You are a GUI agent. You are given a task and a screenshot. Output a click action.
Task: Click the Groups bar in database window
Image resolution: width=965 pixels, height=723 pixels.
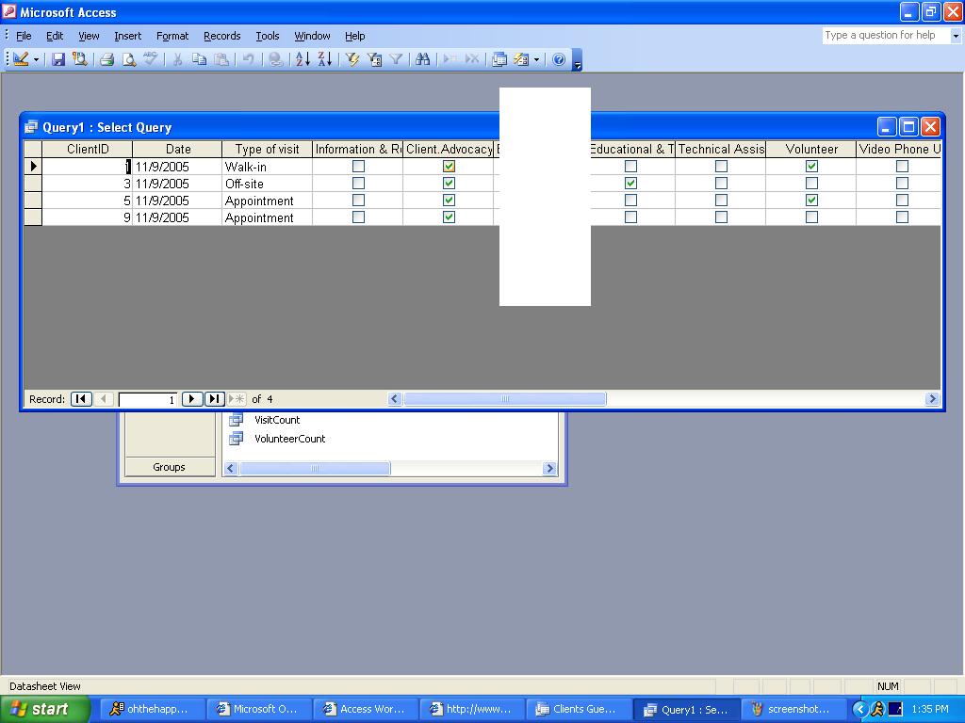coord(170,467)
